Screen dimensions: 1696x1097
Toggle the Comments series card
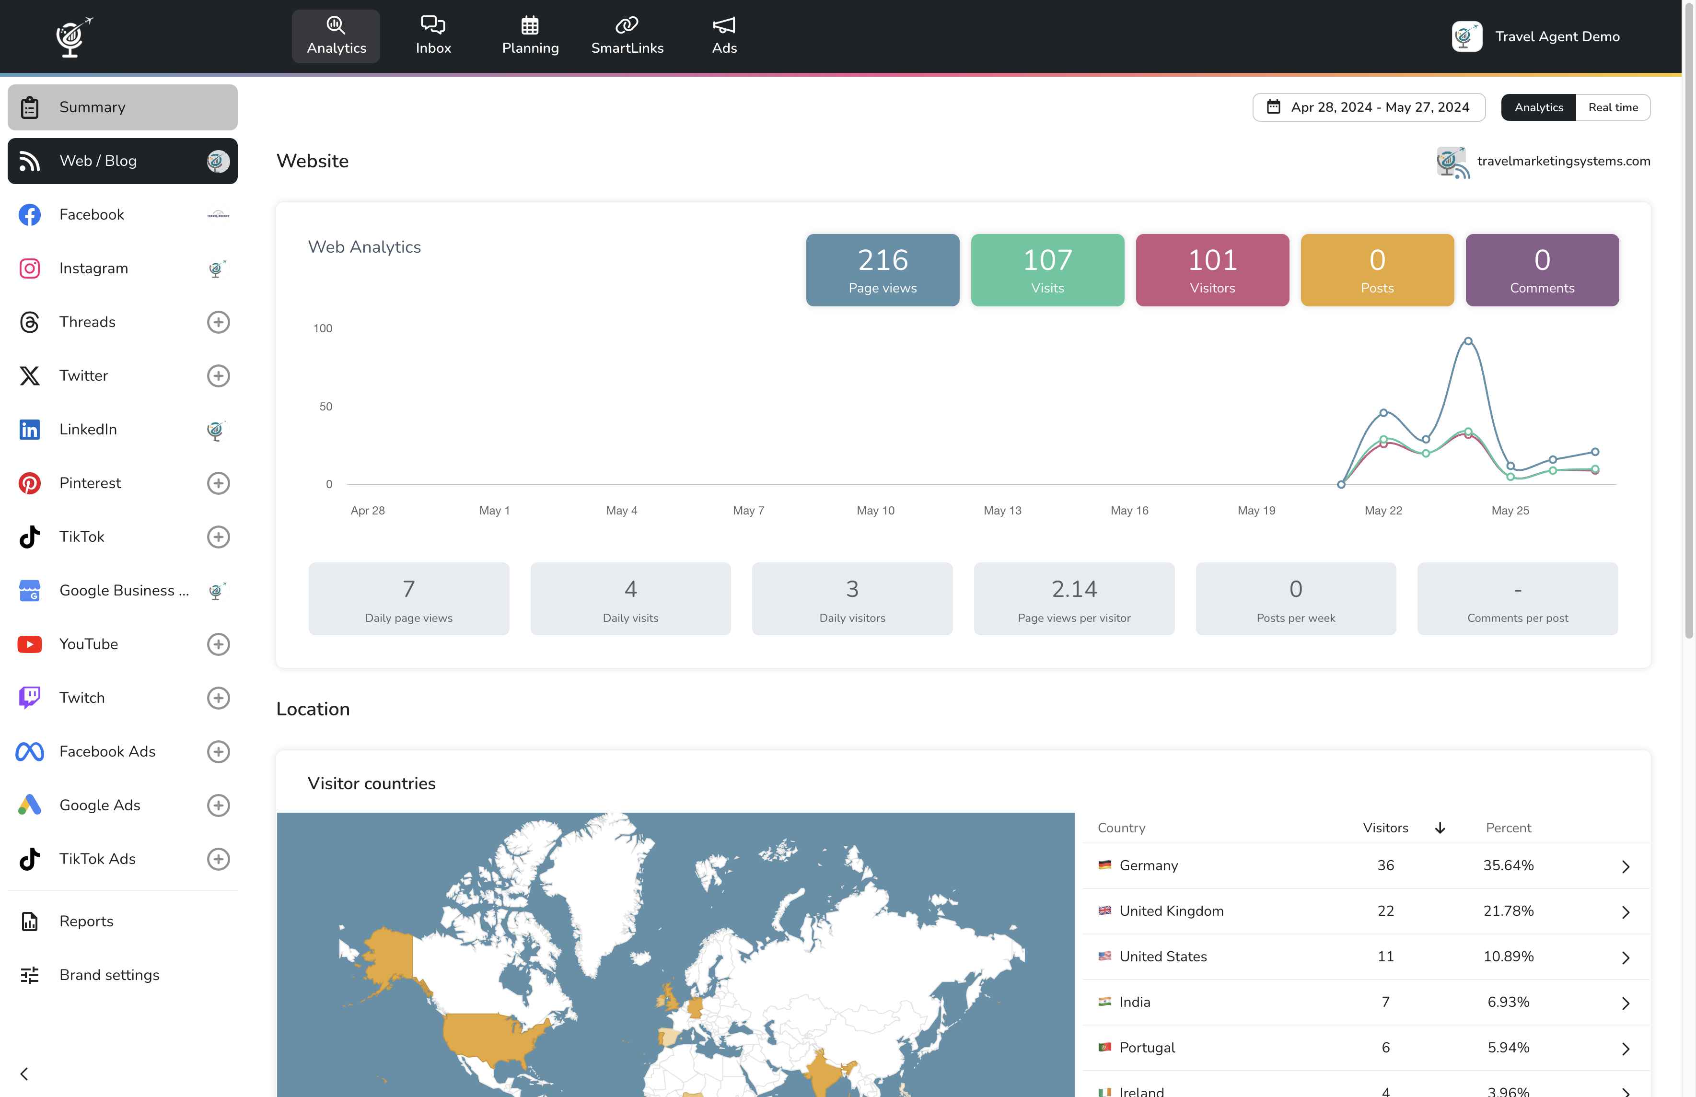coord(1542,270)
